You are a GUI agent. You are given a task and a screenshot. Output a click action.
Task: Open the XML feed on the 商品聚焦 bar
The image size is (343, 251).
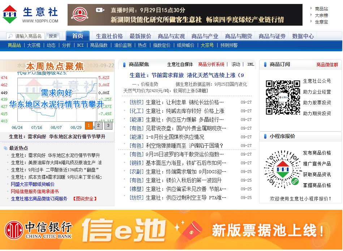coord(250,64)
